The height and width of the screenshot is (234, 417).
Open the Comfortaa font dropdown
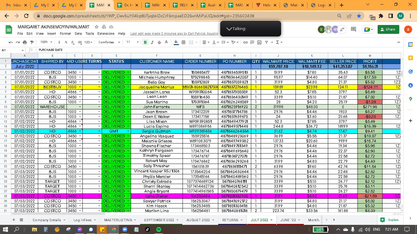click(109, 42)
